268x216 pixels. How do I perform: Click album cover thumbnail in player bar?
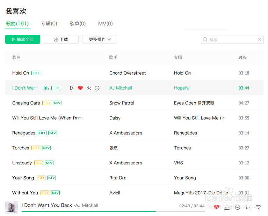12,207
